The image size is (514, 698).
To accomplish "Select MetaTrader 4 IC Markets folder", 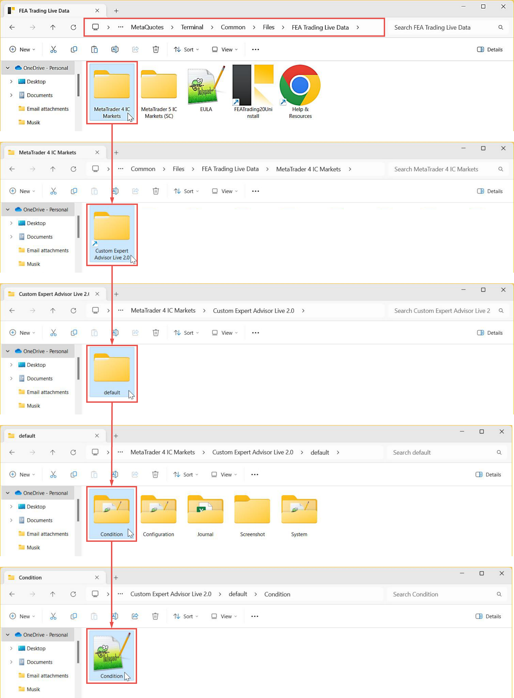I will (x=112, y=92).
